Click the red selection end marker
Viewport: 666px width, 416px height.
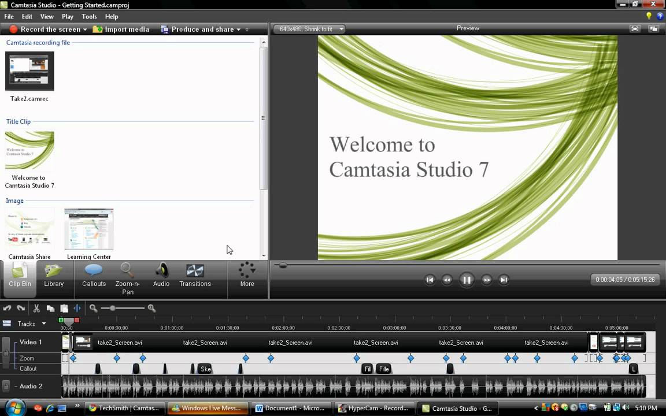pyautogui.click(x=77, y=320)
